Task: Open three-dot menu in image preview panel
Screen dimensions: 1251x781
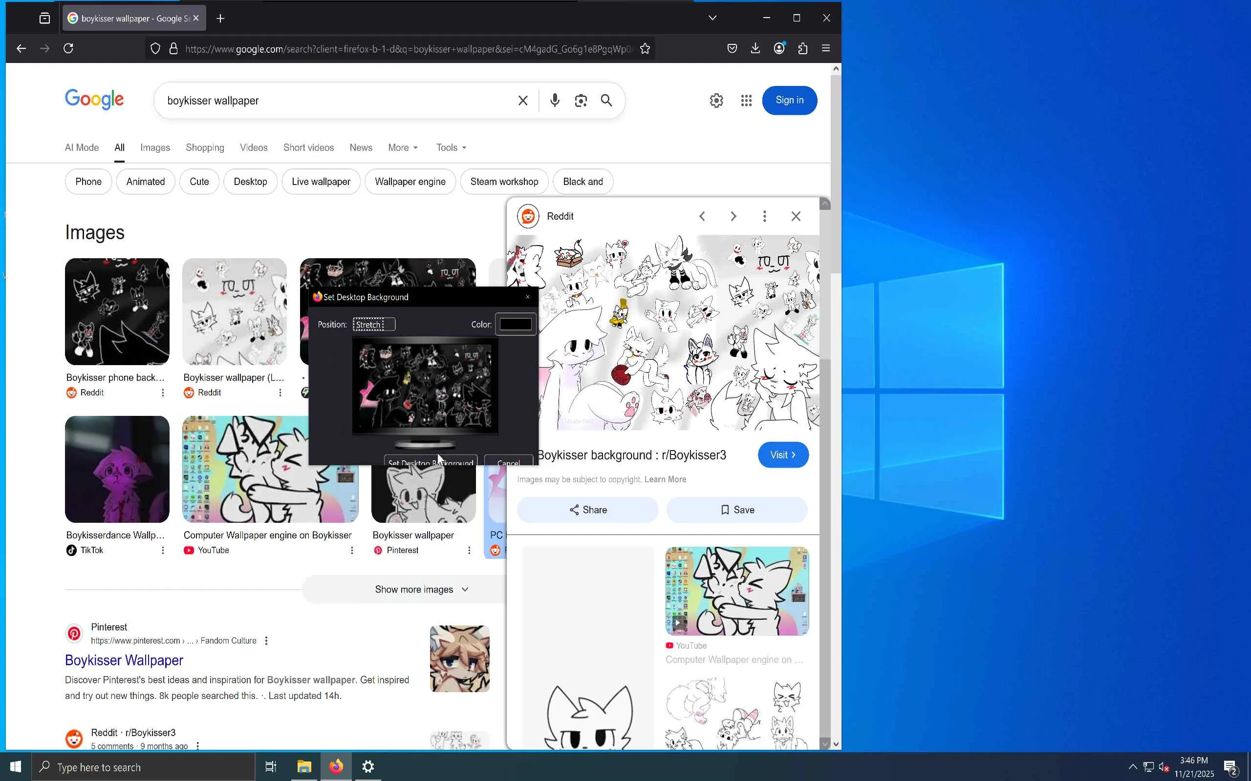Action: pos(765,216)
